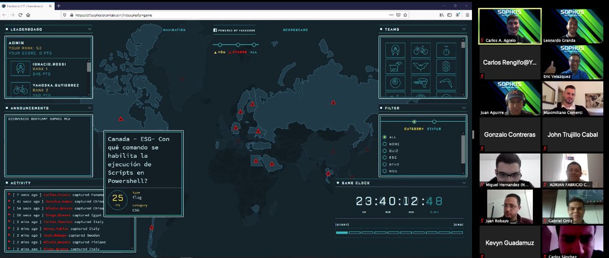
Task: Select the boomerang team icon
Action: pos(447,83)
